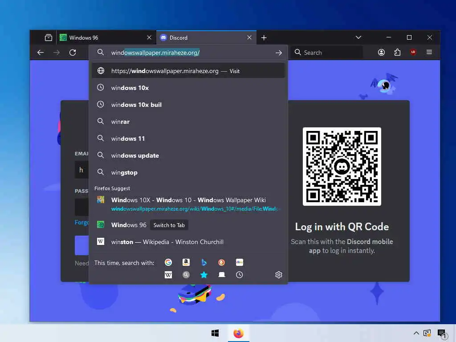
Task: Go back to the previous page
Action: pos(41,53)
